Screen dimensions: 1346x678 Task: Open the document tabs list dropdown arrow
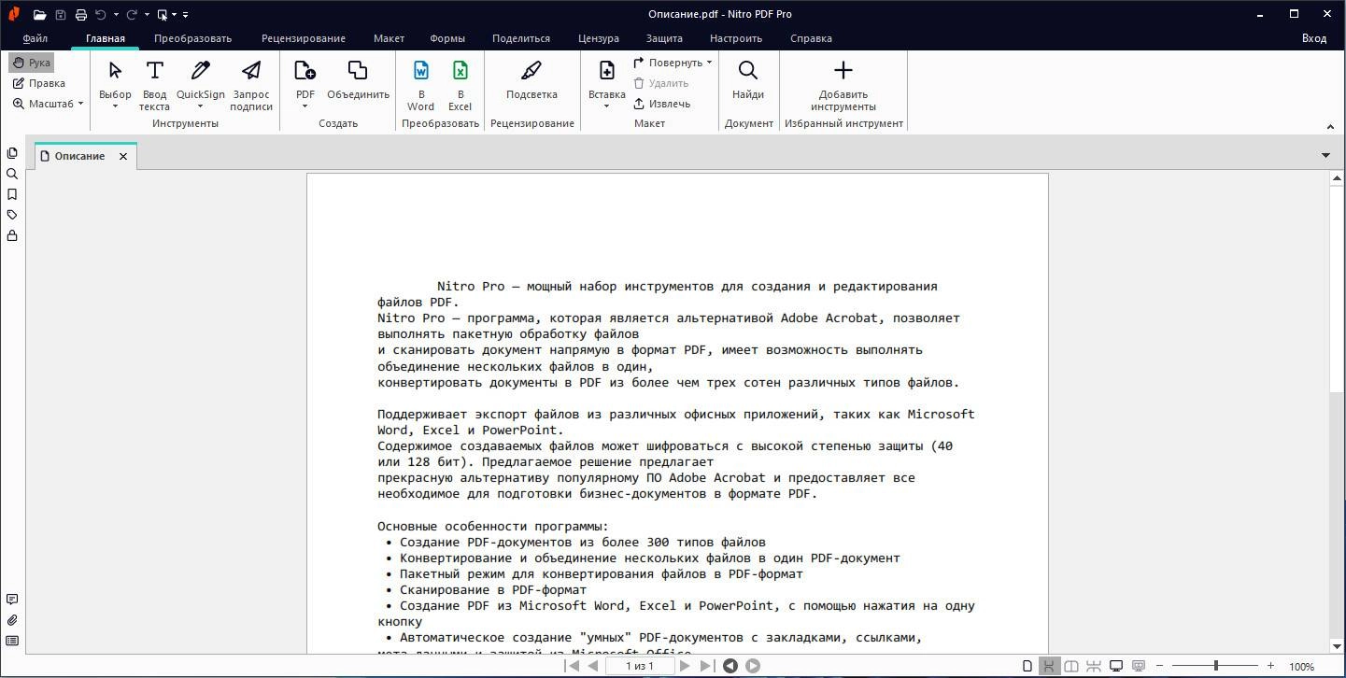(1325, 155)
